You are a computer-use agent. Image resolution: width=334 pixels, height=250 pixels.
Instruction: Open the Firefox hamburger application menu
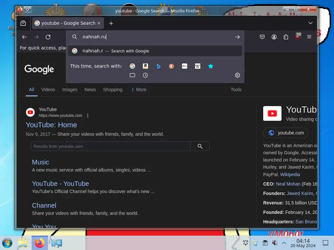pyautogui.click(x=309, y=37)
